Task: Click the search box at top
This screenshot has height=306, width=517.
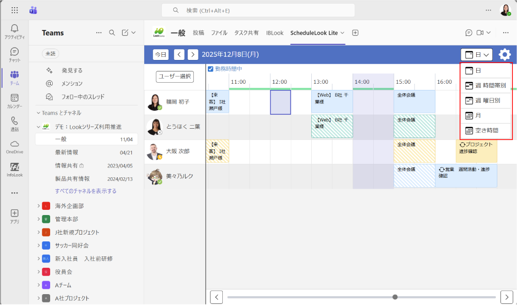Action: coord(258,10)
